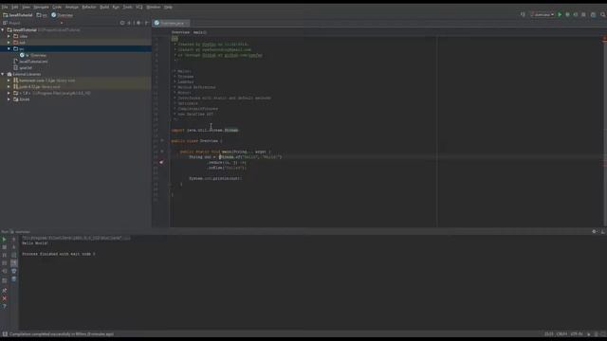The width and height of the screenshot is (607, 341).
Task: Click the compilation completed status bar message
Action: (x=62, y=334)
